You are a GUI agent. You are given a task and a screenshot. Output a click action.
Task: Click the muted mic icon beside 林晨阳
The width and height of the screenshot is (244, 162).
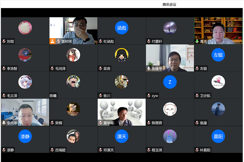pos(197,150)
